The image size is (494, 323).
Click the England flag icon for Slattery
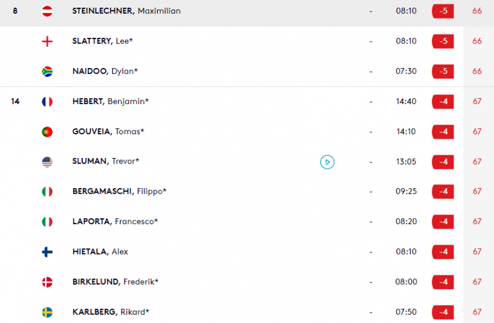47,41
